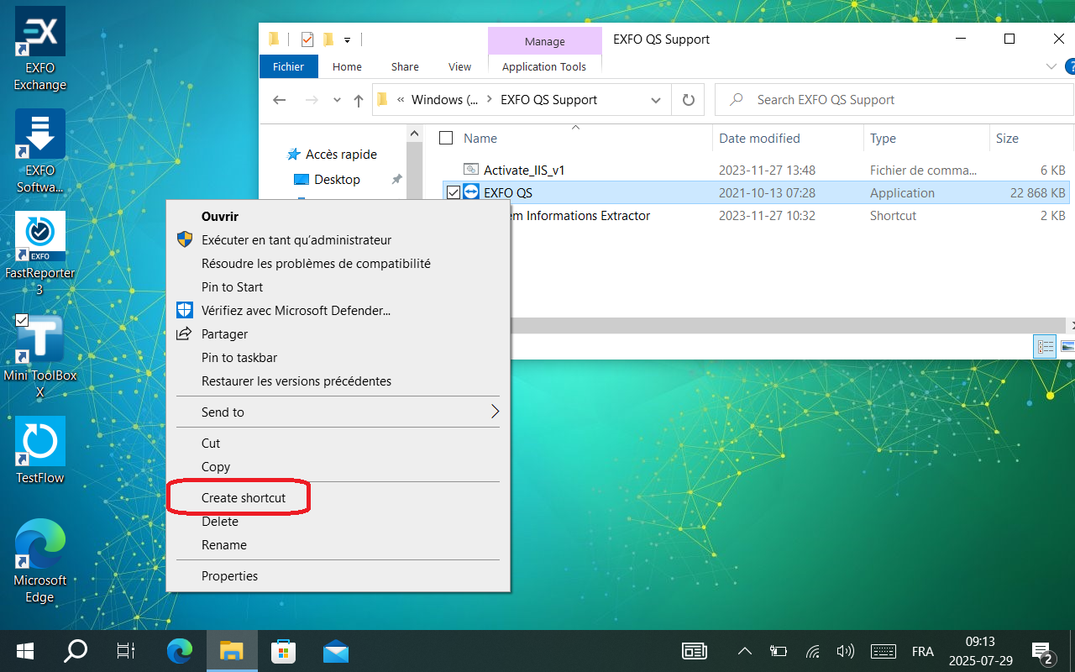Select Ouvrir in context menu

220,216
